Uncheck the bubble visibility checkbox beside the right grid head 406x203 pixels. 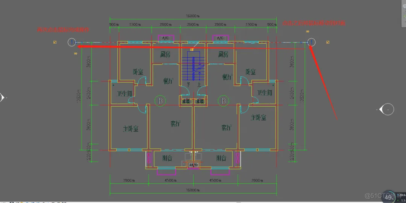(x=328, y=42)
